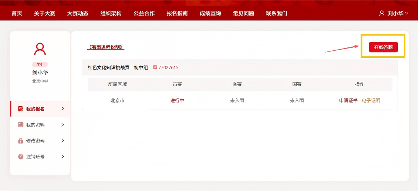Open 公益合作 menu item

pyautogui.click(x=144, y=13)
